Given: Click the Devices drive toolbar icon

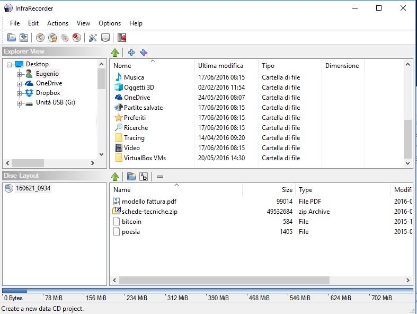Looking at the screenshot, I should (105, 38).
